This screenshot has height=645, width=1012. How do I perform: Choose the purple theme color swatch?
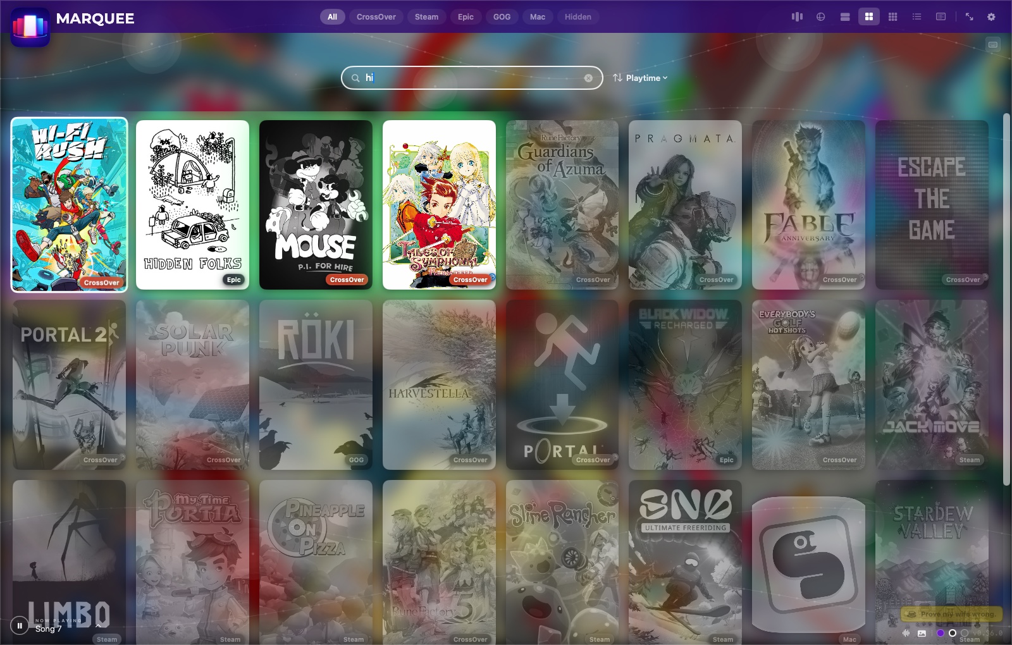[x=941, y=633]
